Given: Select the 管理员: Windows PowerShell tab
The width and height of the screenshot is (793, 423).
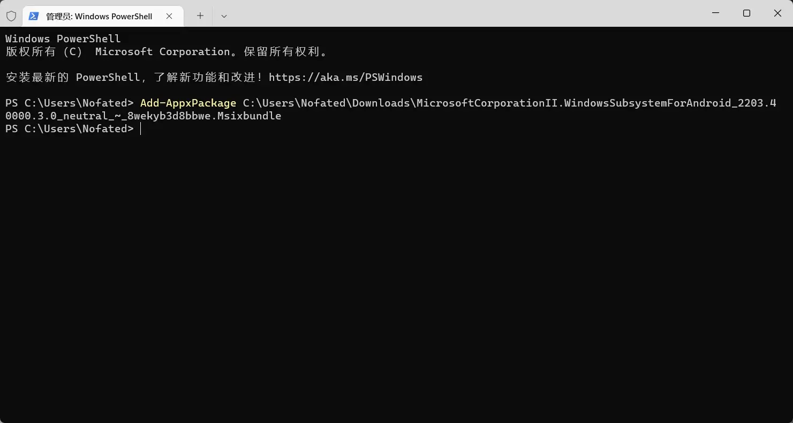Looking at the screenshot, I should click(99, 16).
